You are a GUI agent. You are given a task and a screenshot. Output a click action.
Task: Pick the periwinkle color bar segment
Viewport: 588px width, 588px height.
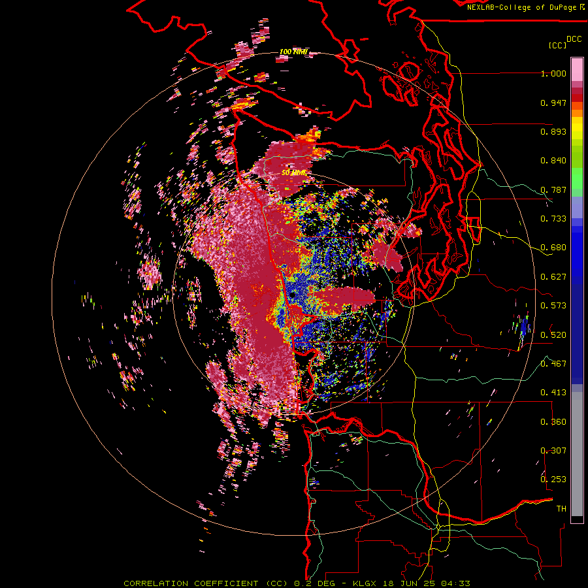coord(577,207)
